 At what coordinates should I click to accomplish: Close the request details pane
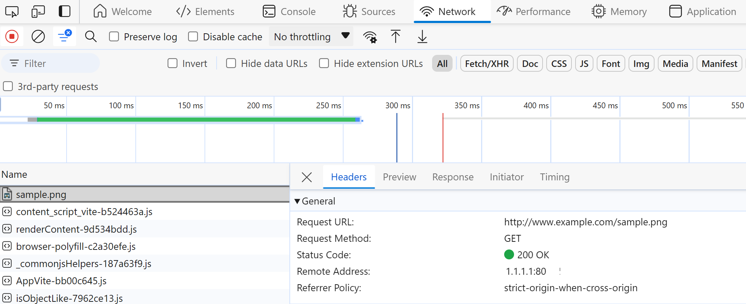(307, 177)
